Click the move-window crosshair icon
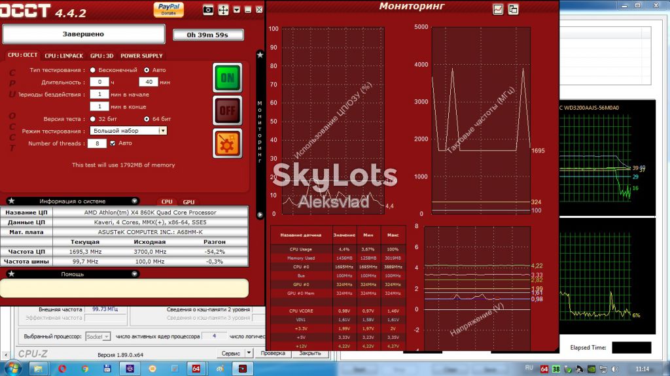670x376 pixels. coord(223,10)
